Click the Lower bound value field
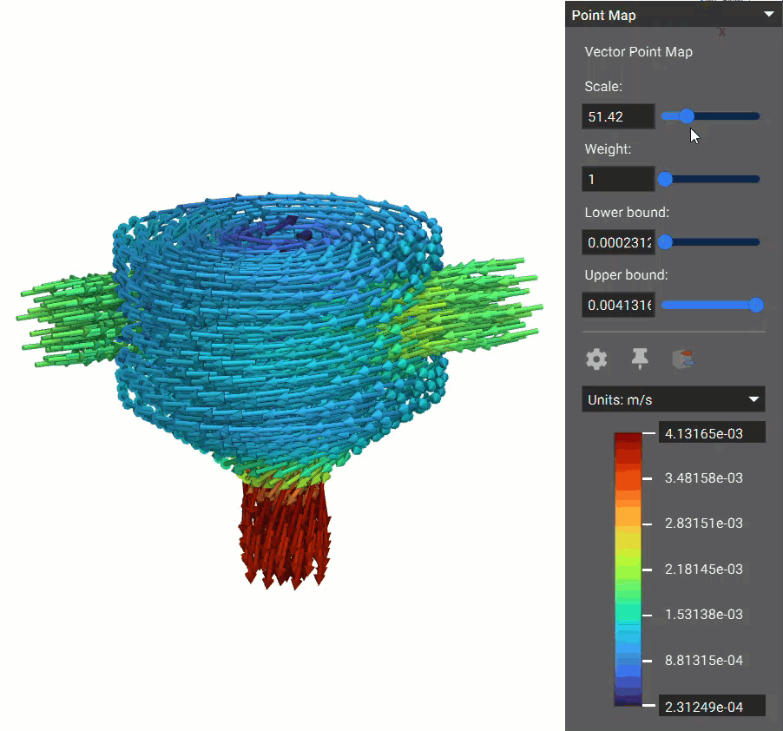This screenshot has height=731, width=783. 617,242
